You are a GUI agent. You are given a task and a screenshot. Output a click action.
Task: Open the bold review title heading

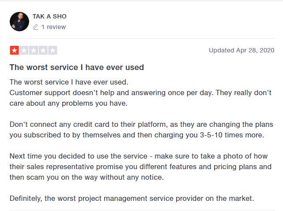click(x=77, y=67)
